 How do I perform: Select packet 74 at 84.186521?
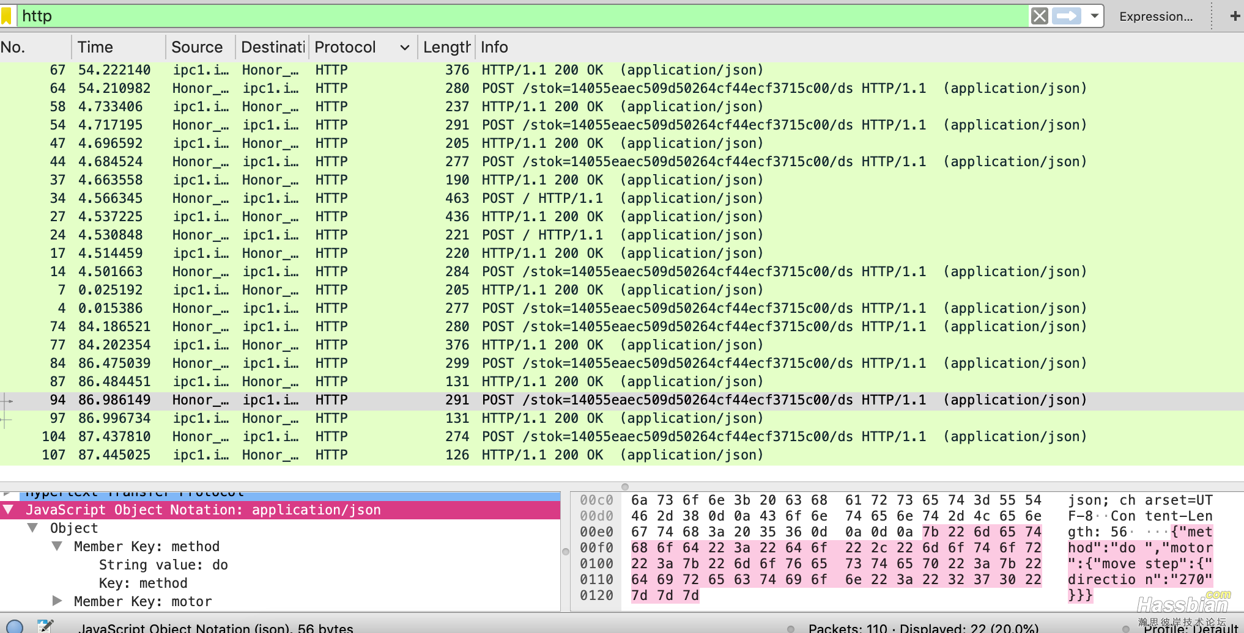click(x=622, y=327)
